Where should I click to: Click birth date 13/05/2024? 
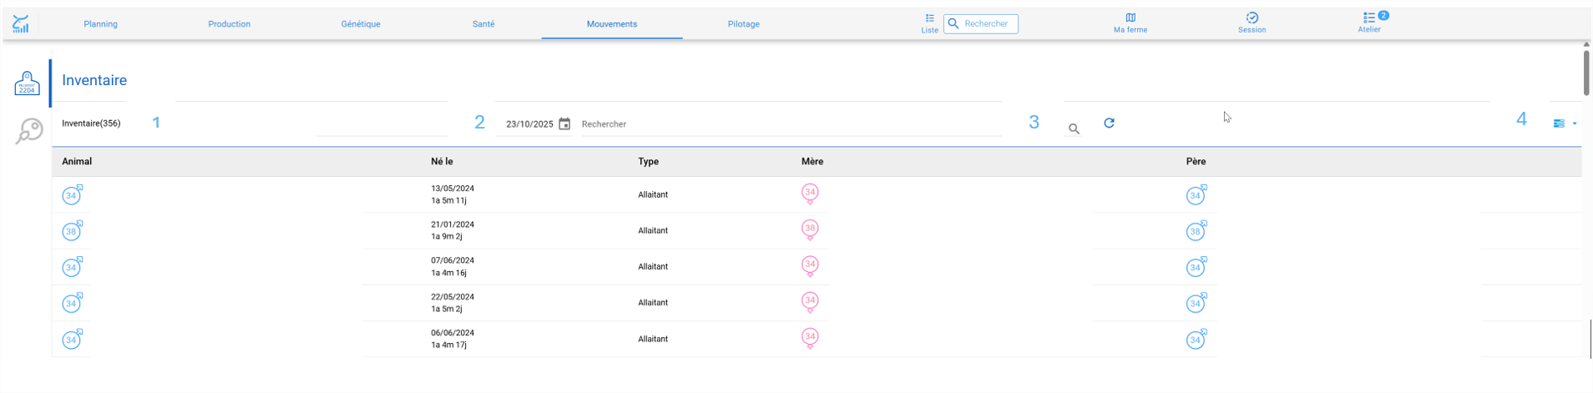click(x=453, y=189)
